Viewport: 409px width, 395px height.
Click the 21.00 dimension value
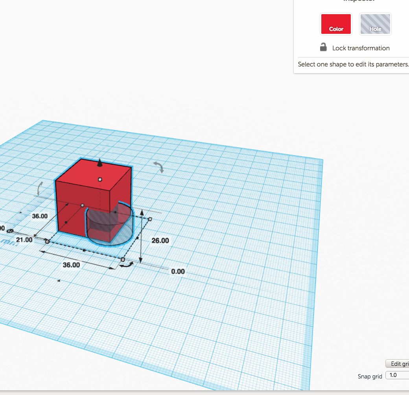pos(24,239)
